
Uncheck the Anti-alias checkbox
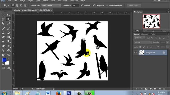[82, 5]
